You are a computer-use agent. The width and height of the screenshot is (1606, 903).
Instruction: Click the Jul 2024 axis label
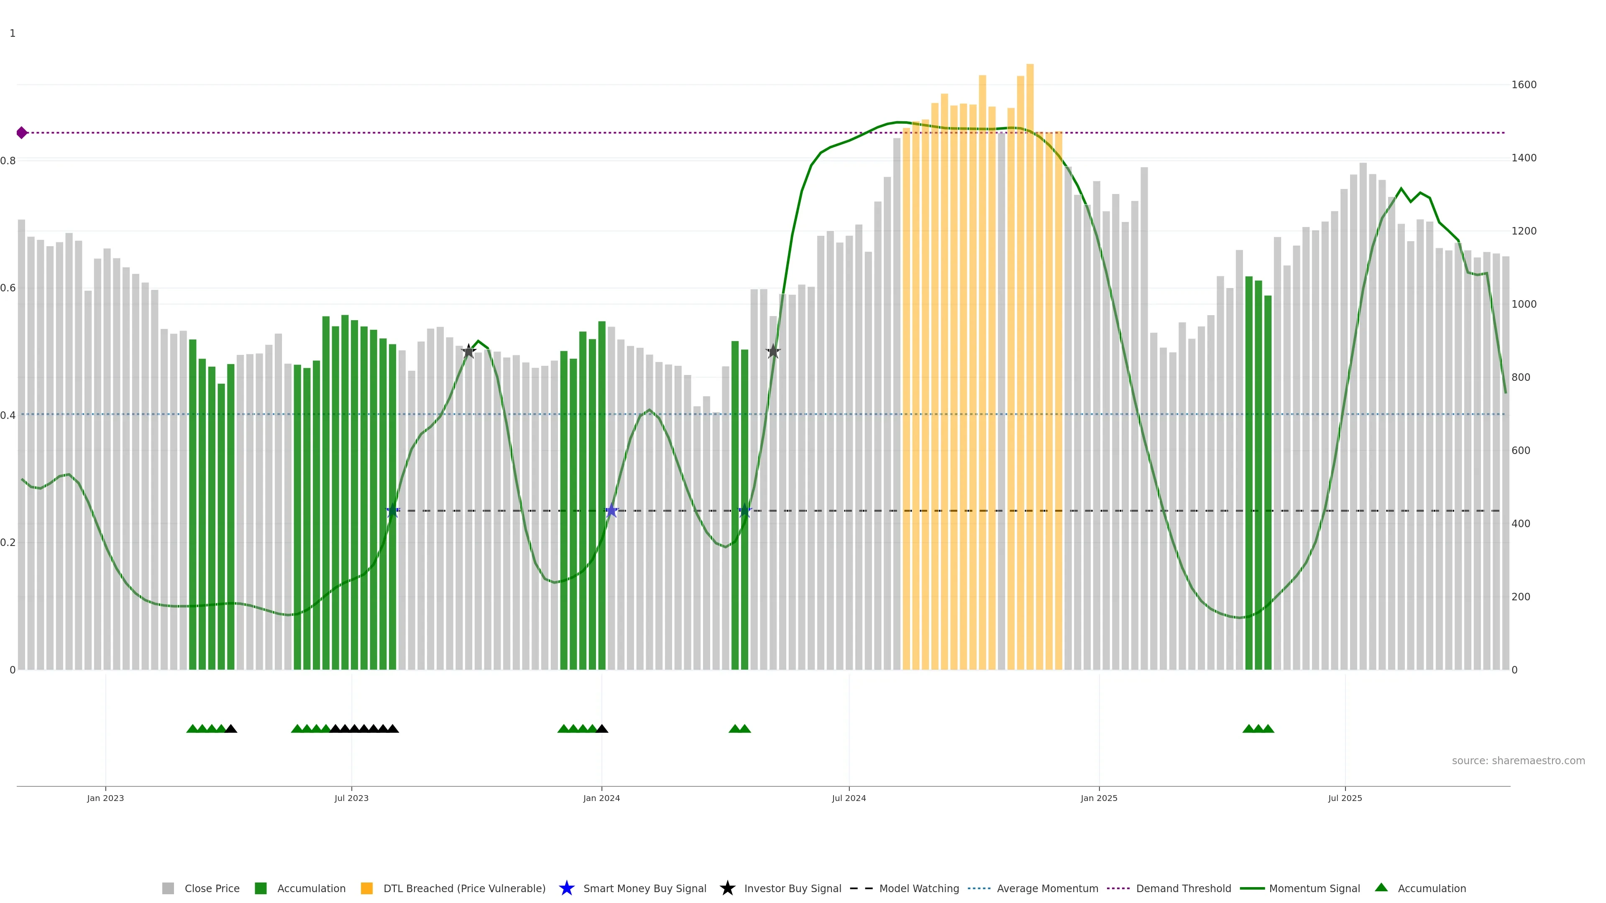[x=849, y=798]
